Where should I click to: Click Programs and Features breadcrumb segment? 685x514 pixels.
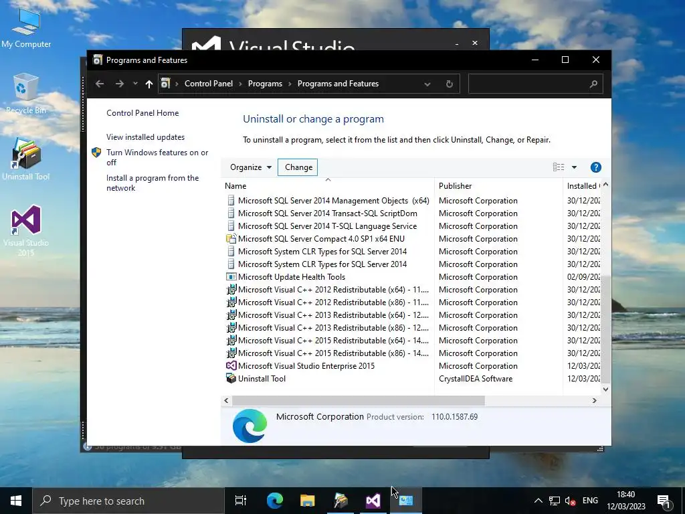point(338,84)
